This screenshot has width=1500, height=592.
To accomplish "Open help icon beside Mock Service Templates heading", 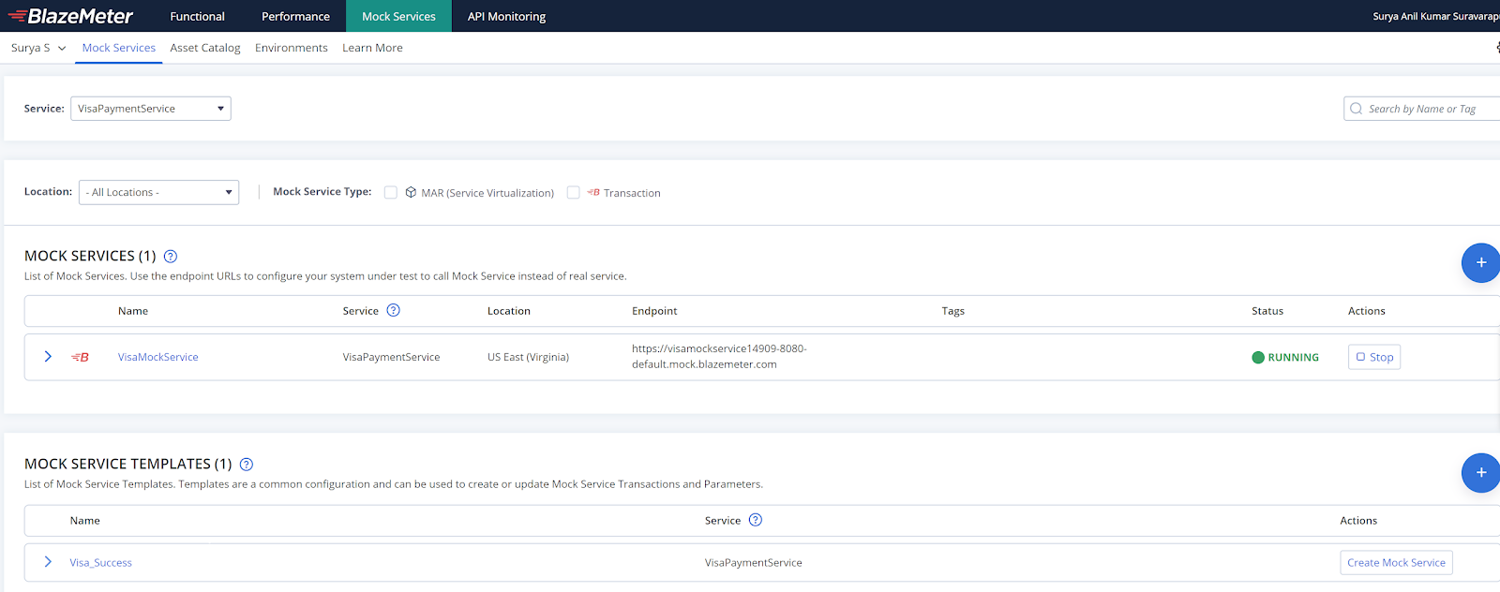I will tap(247, 464).
